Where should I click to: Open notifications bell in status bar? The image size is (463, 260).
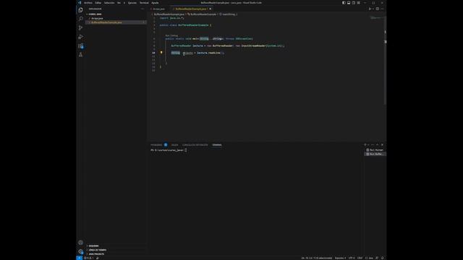pos(382,258)
